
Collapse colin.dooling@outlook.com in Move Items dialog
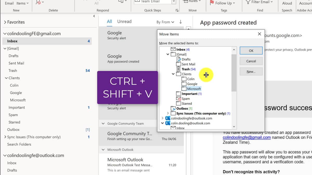coord(162,123)
